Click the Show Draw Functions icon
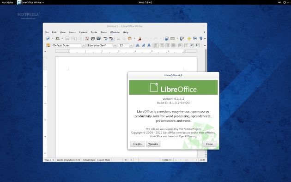 point(182,39)
